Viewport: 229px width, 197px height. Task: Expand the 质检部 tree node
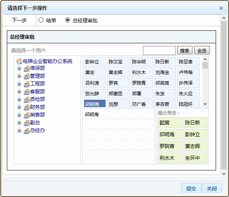(19, 100)
